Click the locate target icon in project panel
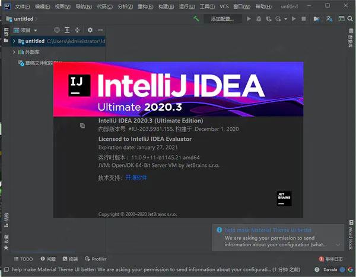This screenshot has height=277, width=356. (x=57, y=30)
